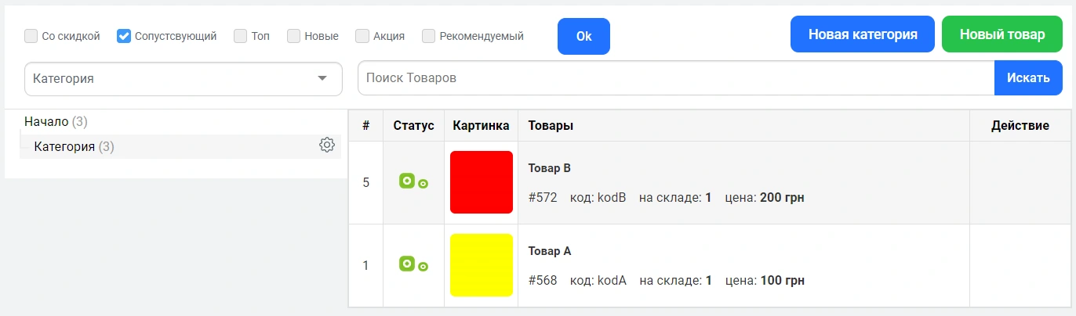Image resolution: width=1076 pixels, height=316 pixels.
Task: Open the Категория dropdown
Action: (184, 79)
